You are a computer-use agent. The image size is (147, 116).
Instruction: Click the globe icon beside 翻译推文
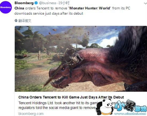pos(16,20)
